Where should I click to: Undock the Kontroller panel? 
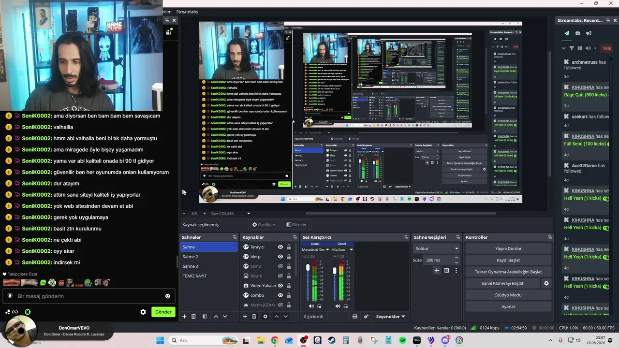550,237
